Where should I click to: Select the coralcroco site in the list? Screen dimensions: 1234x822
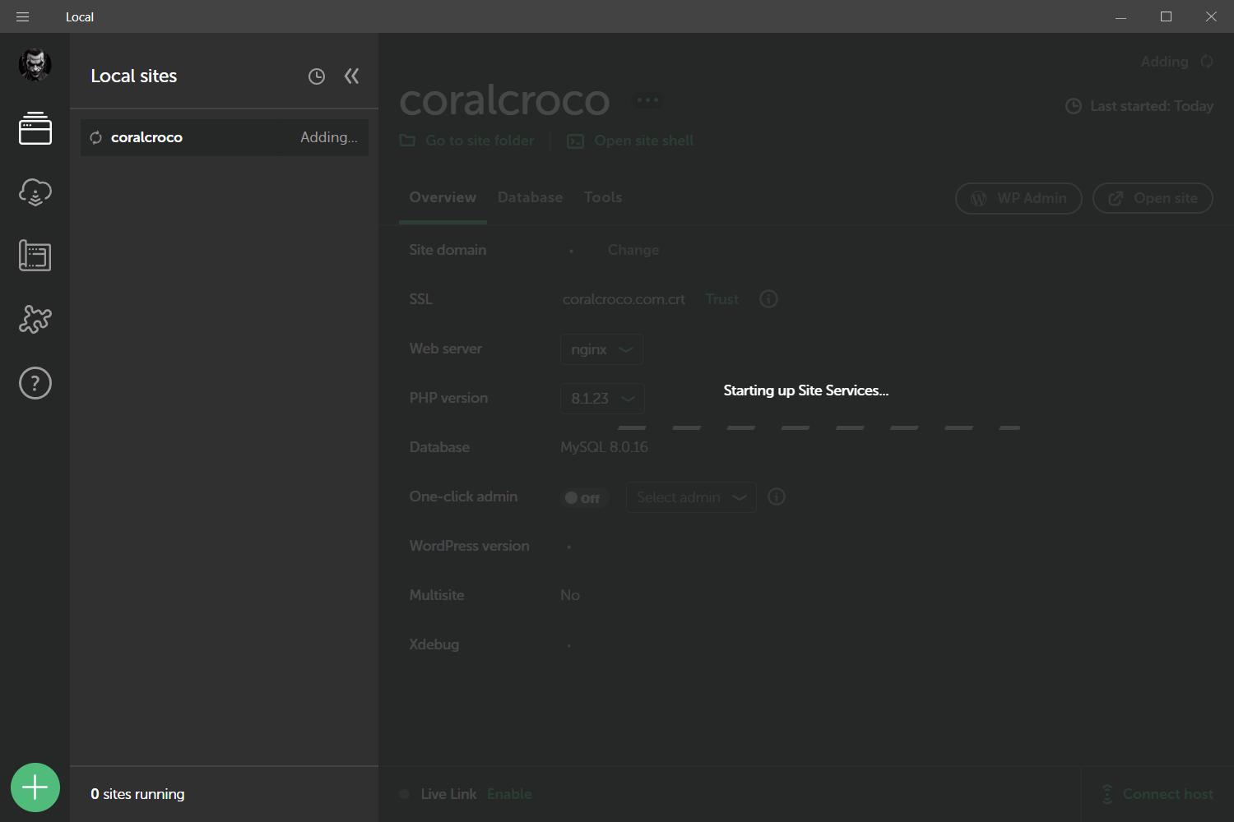[x=225, y=137]
